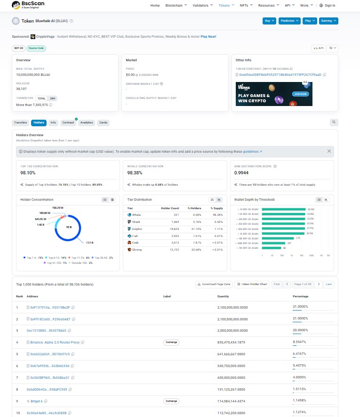This screenshot has height=417, width=360.
Task: Click the Winna Play Games ad banner
Action: [x=274, y=94]
